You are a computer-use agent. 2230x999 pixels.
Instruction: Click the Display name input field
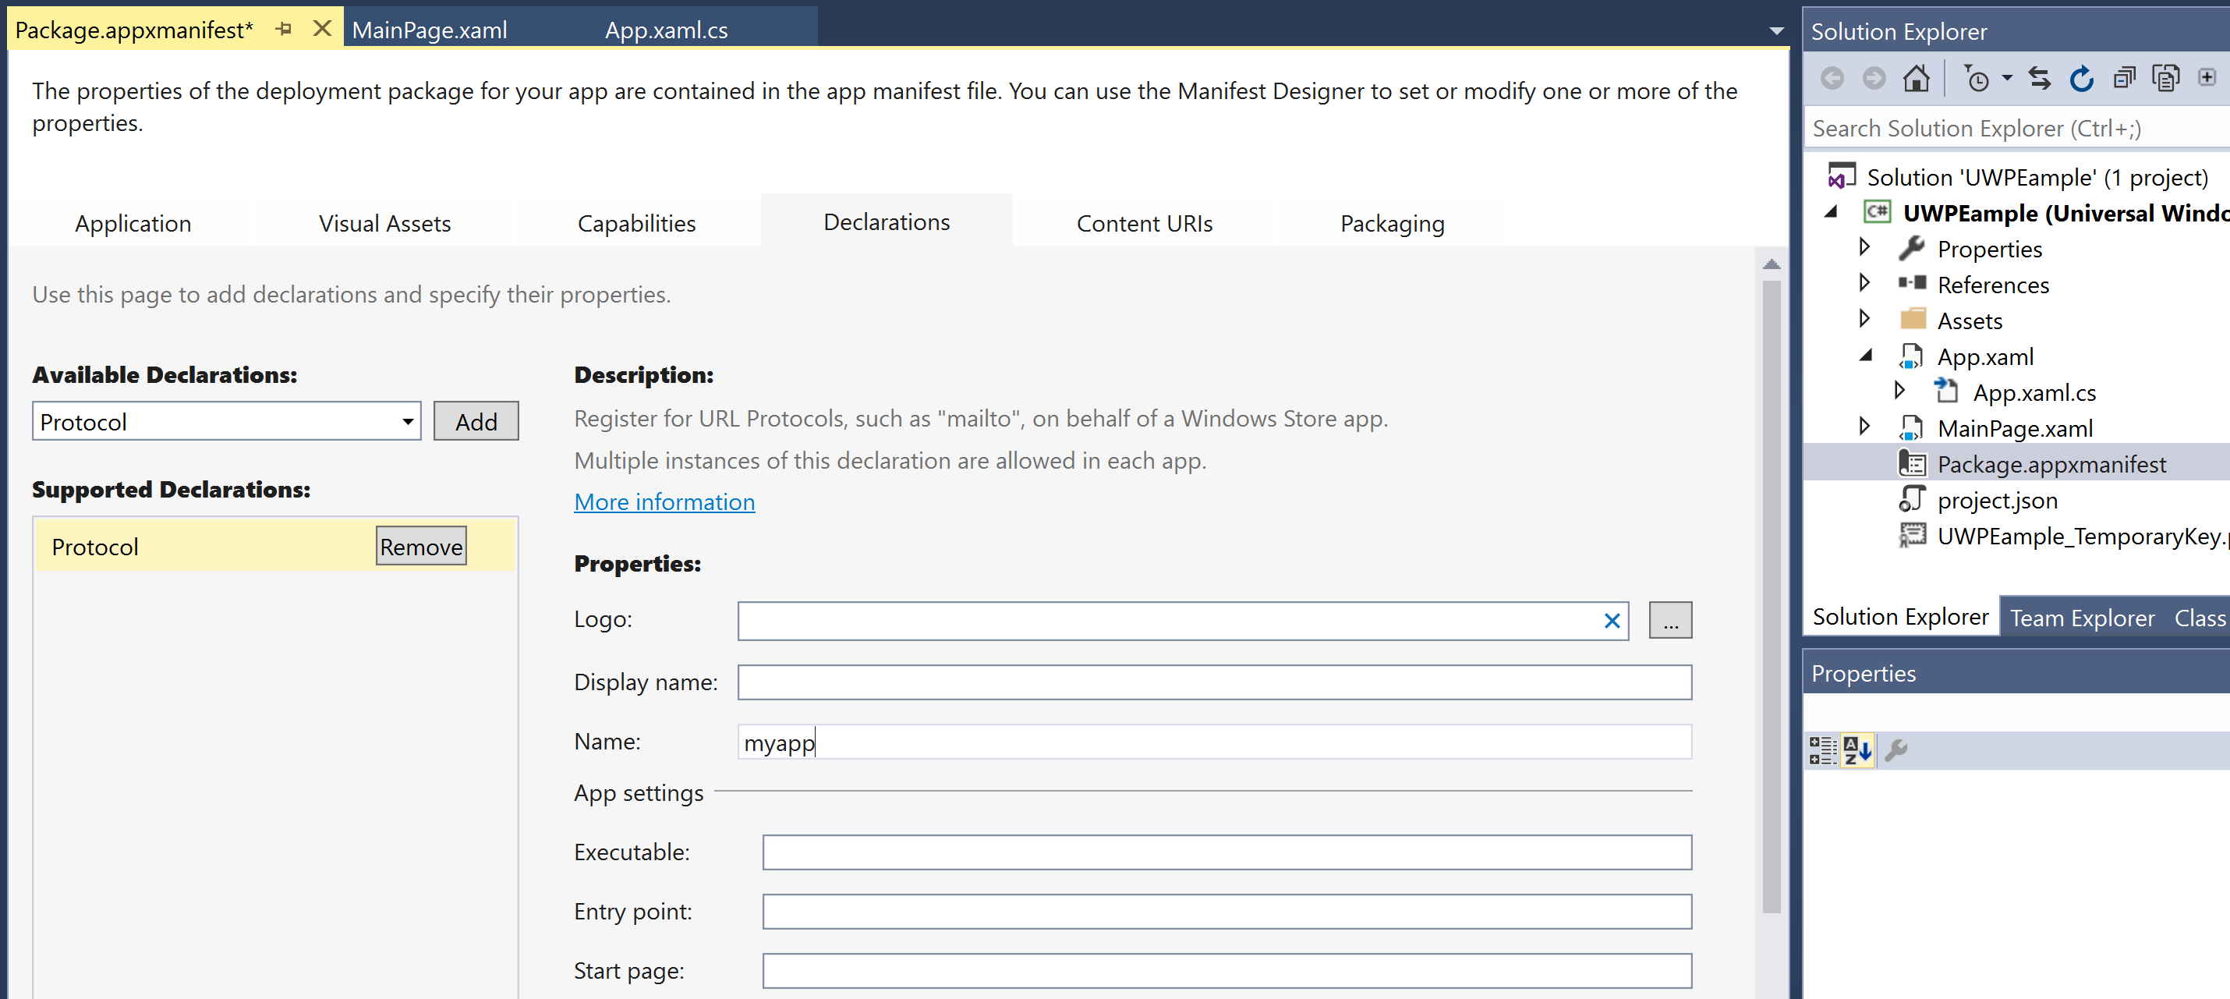(1214, 682)
